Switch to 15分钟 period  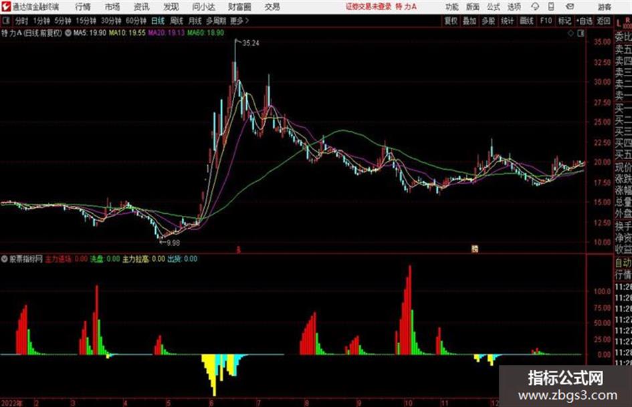pos(86,21)
